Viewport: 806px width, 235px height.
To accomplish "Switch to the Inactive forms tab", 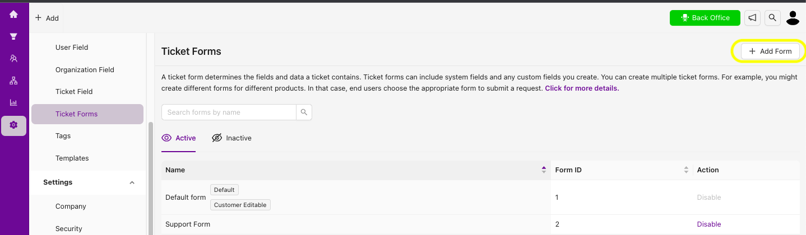I will pos(231,138).
